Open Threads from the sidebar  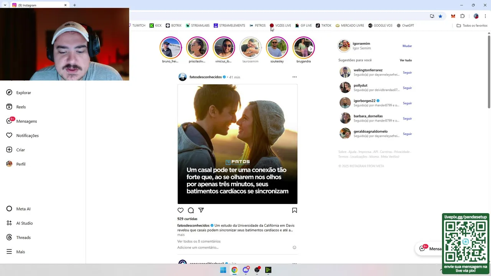click(18, 237)
